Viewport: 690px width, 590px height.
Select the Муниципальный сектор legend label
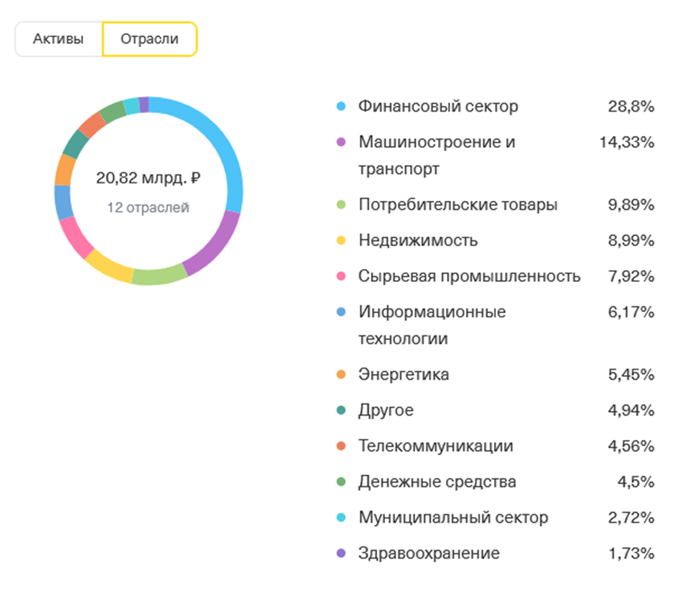tap(453, 518)
